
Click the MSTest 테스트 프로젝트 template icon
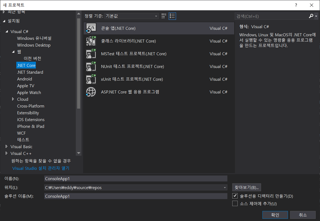tap(91, 54)
